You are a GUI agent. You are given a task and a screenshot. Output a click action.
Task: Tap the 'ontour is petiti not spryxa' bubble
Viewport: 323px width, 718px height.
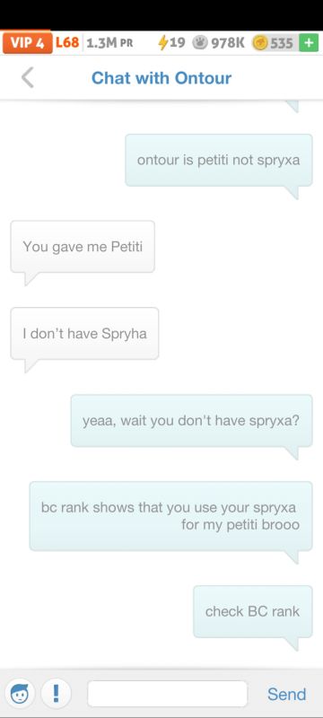tap(219, 161)
